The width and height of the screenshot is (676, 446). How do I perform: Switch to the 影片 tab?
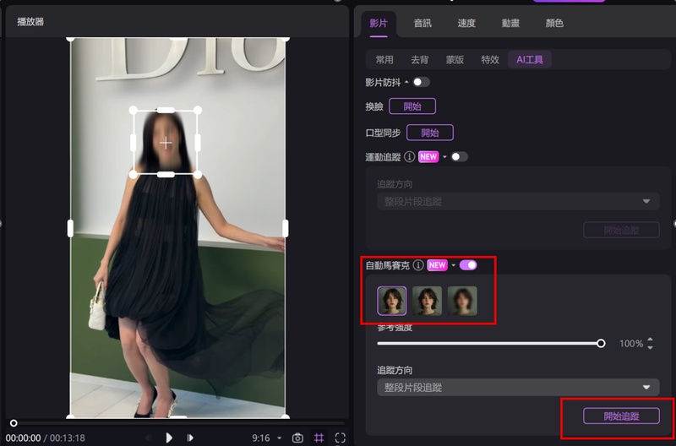[379, 24]
